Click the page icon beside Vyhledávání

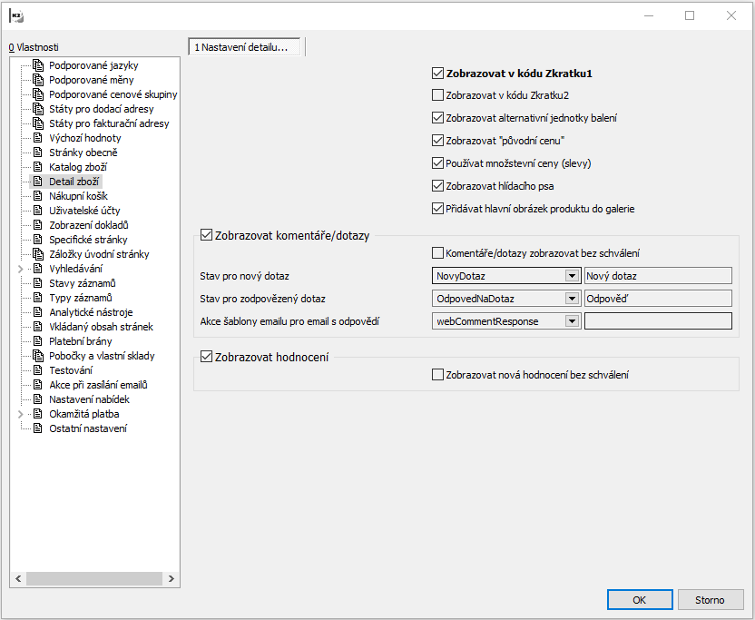click(x=37, y=269)
